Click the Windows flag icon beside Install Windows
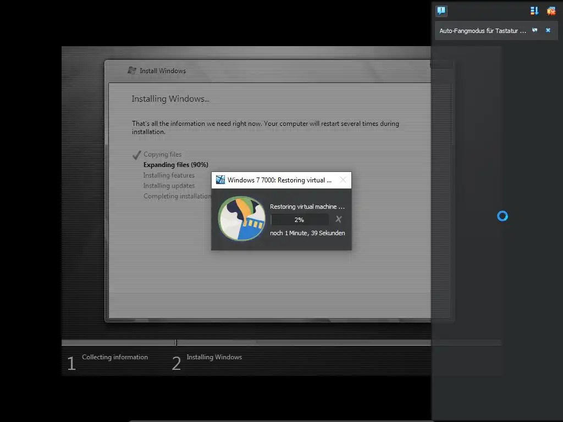 pos(132,70)
